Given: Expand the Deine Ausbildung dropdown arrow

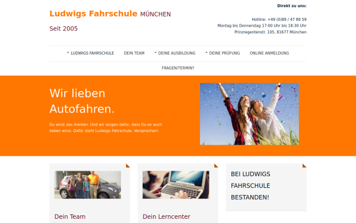Looking at the screenshot, I should tap(155, 52).
